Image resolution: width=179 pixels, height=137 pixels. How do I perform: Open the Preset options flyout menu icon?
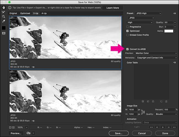175,13
